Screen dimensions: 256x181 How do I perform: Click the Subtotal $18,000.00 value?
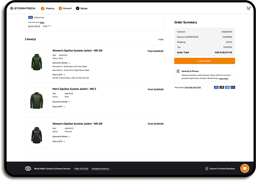pyautogui.click(x=227, y=32)
